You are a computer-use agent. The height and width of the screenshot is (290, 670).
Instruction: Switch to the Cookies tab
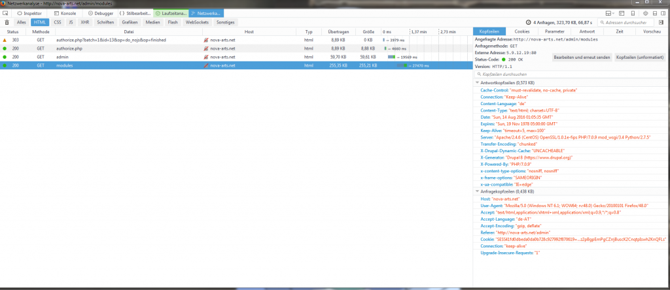521,31
